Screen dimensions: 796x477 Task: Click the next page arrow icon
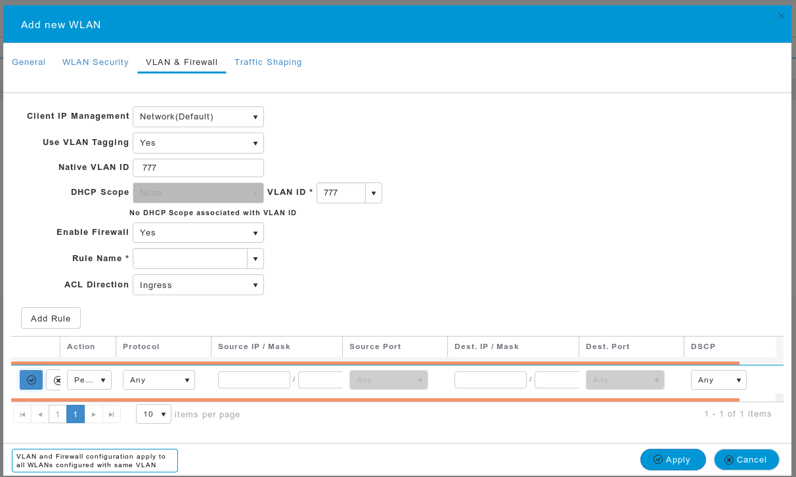[93, 414]
